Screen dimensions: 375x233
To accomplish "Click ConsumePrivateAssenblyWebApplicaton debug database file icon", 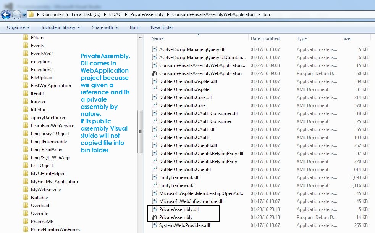I will 155,73.
